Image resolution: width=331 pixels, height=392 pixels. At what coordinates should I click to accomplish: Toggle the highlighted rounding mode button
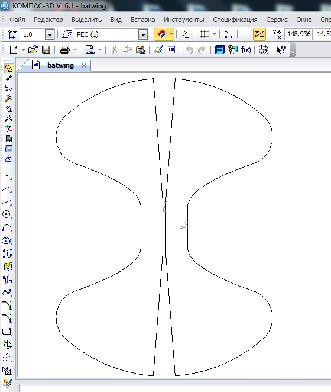point(259,34)
